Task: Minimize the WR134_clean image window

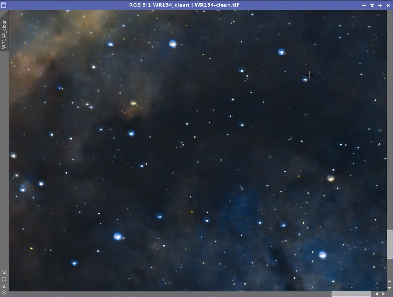Action: tap(364, 5)
